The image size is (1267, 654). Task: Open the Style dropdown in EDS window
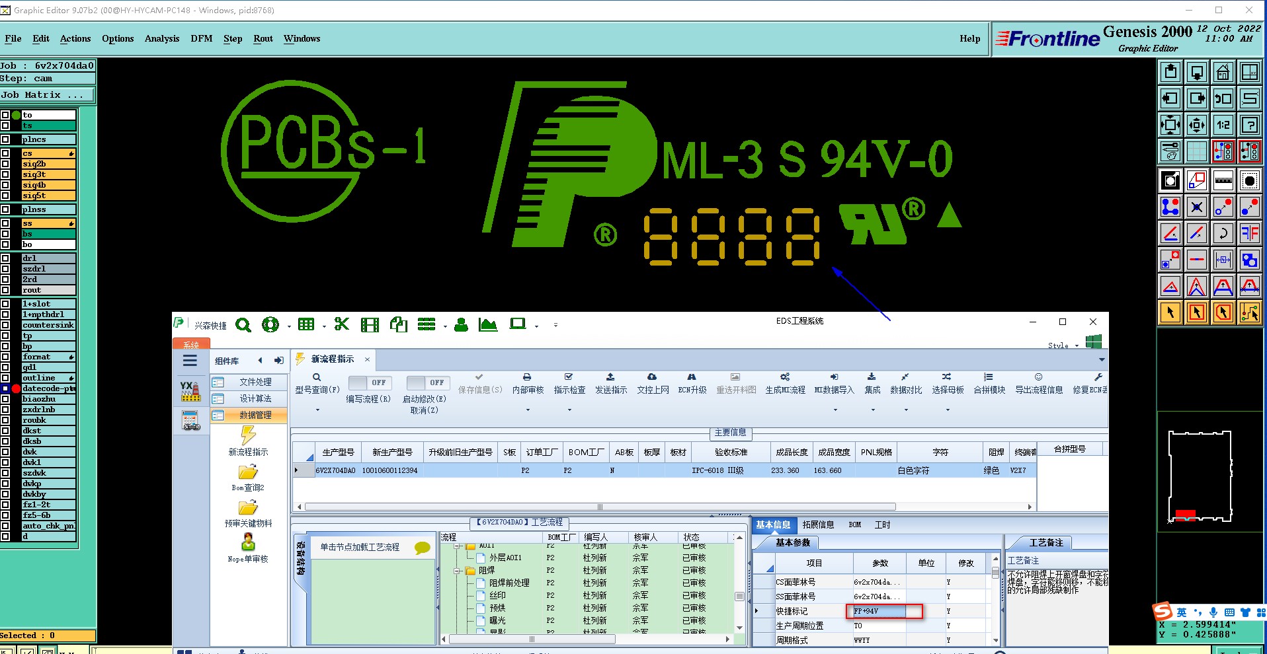pos(1063,345)
